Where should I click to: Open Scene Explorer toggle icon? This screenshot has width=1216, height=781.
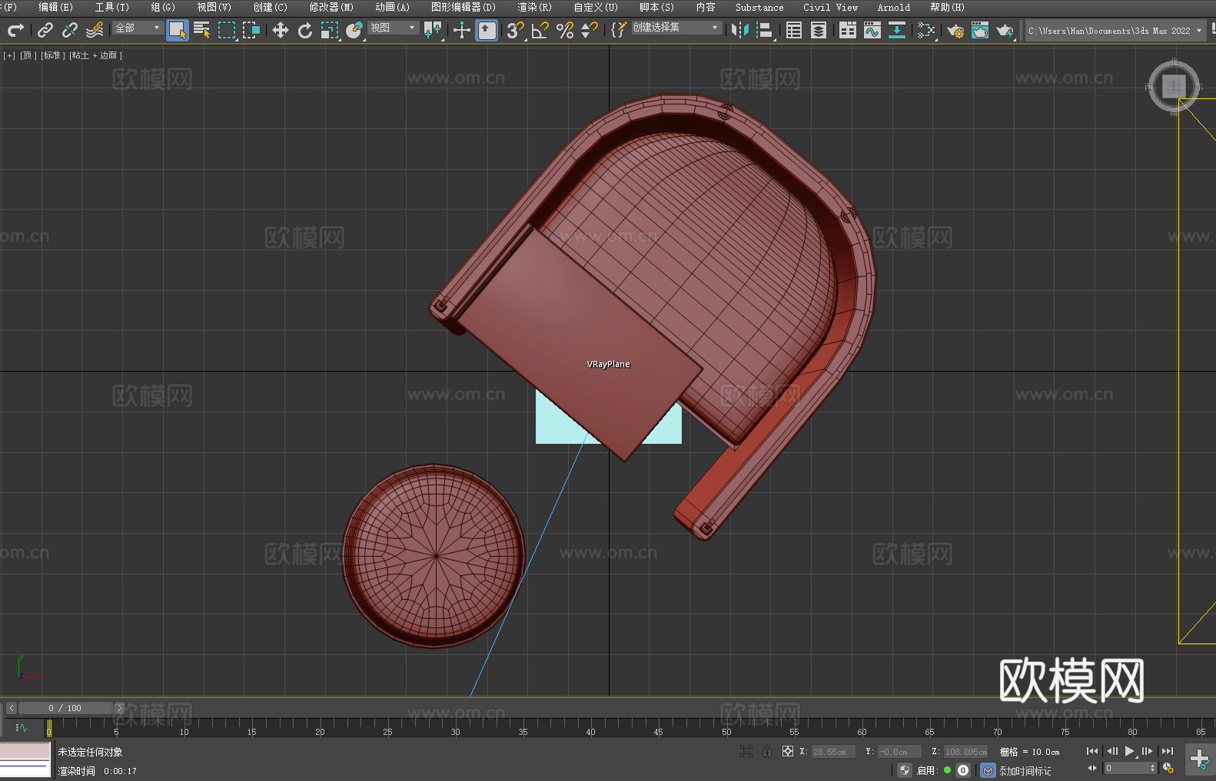pyautogui.click(x=794, y=30)
